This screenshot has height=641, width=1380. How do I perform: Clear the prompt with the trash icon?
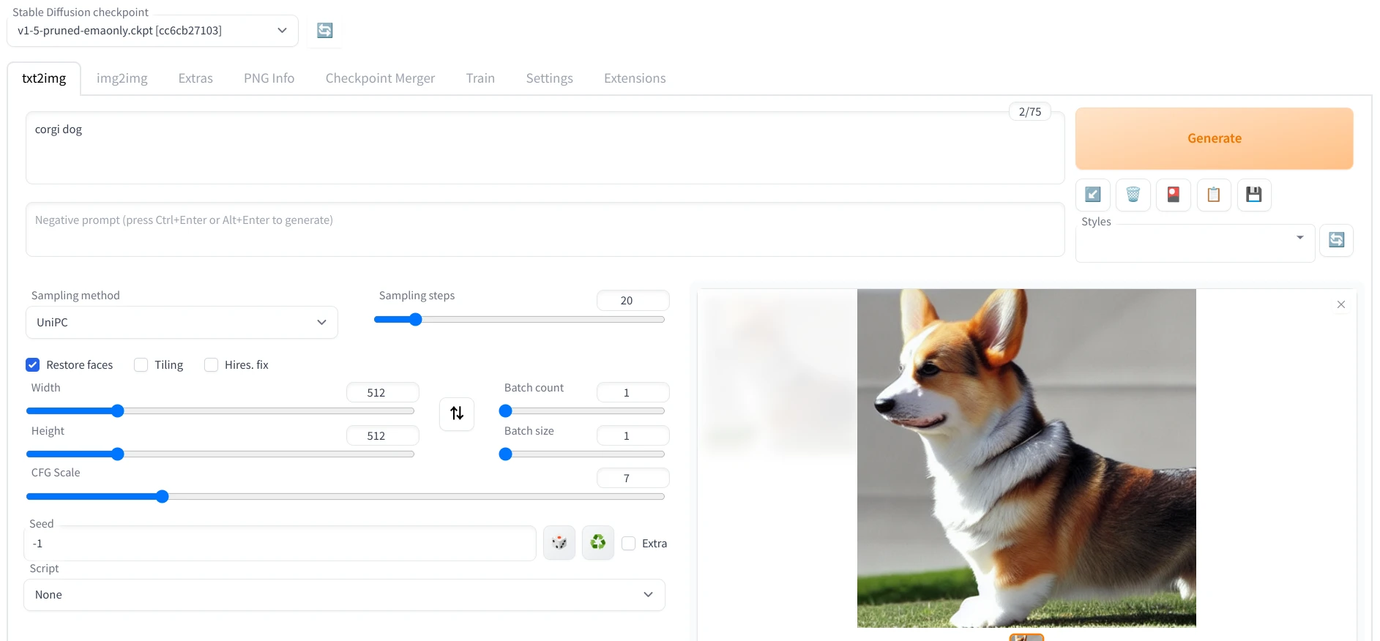[1133, 195]
